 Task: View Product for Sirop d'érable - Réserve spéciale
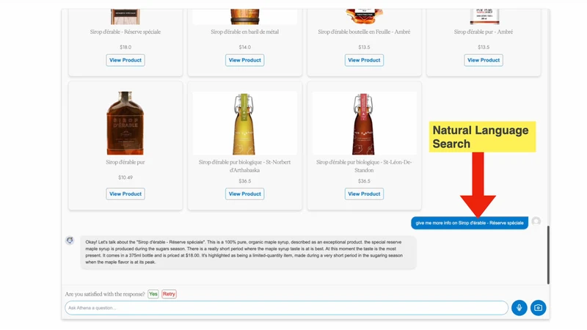point(125,60)
